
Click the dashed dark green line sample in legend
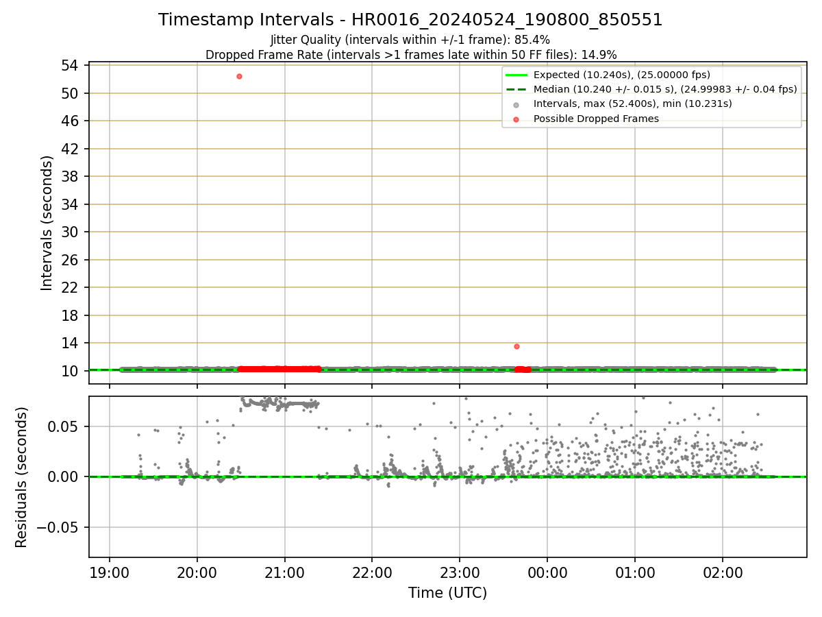pos(516,89)
